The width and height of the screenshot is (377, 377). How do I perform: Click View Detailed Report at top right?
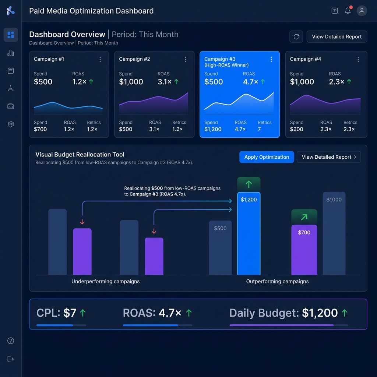click(x=337, y=36)
